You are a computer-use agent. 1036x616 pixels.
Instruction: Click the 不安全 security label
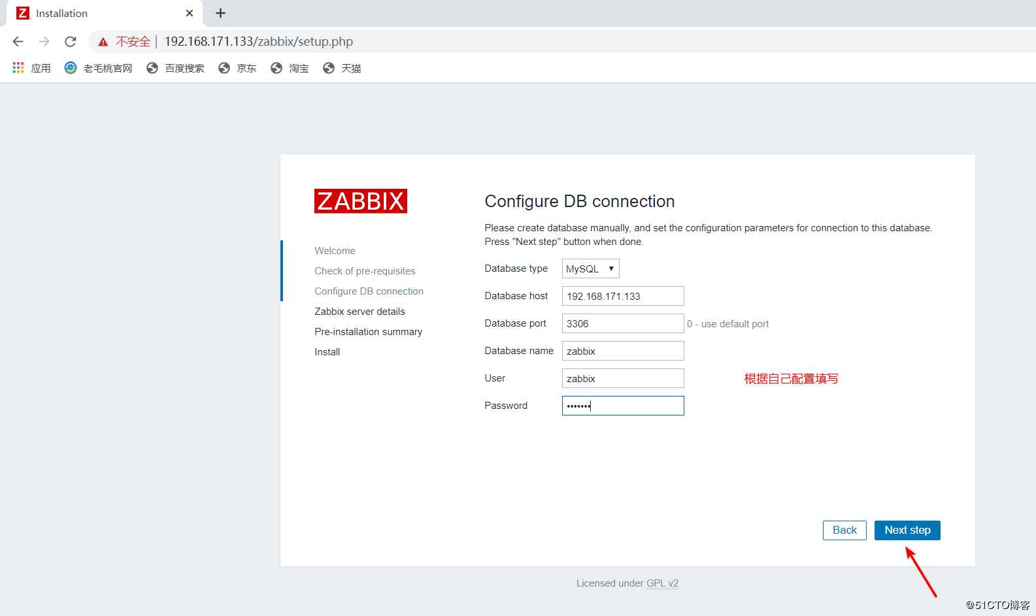pos(133,42)
